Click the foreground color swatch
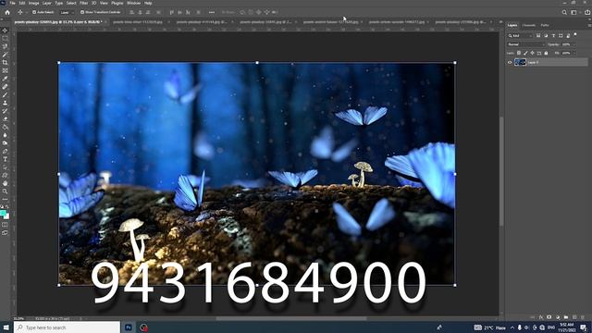 pos(3,214)
